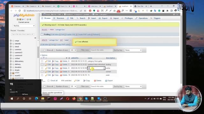This screenshot has width=204, height=114.
Task: Open File Explorer from the taskbar
Action: pos(43,99)
